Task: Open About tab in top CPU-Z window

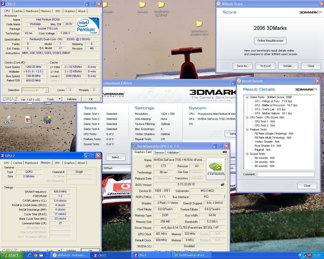Action: (x=82, y=11)
